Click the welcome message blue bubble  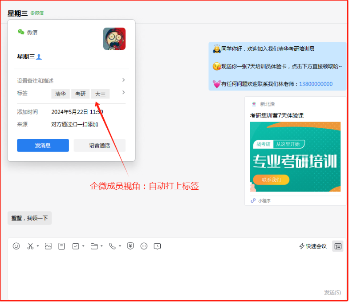tap(277, 66)
